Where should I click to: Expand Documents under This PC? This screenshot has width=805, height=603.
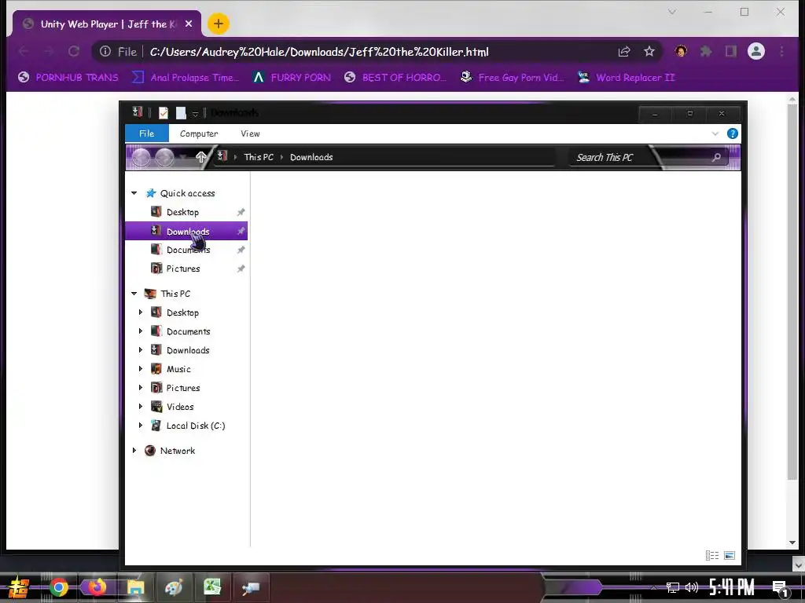click(x=140, y=331)
